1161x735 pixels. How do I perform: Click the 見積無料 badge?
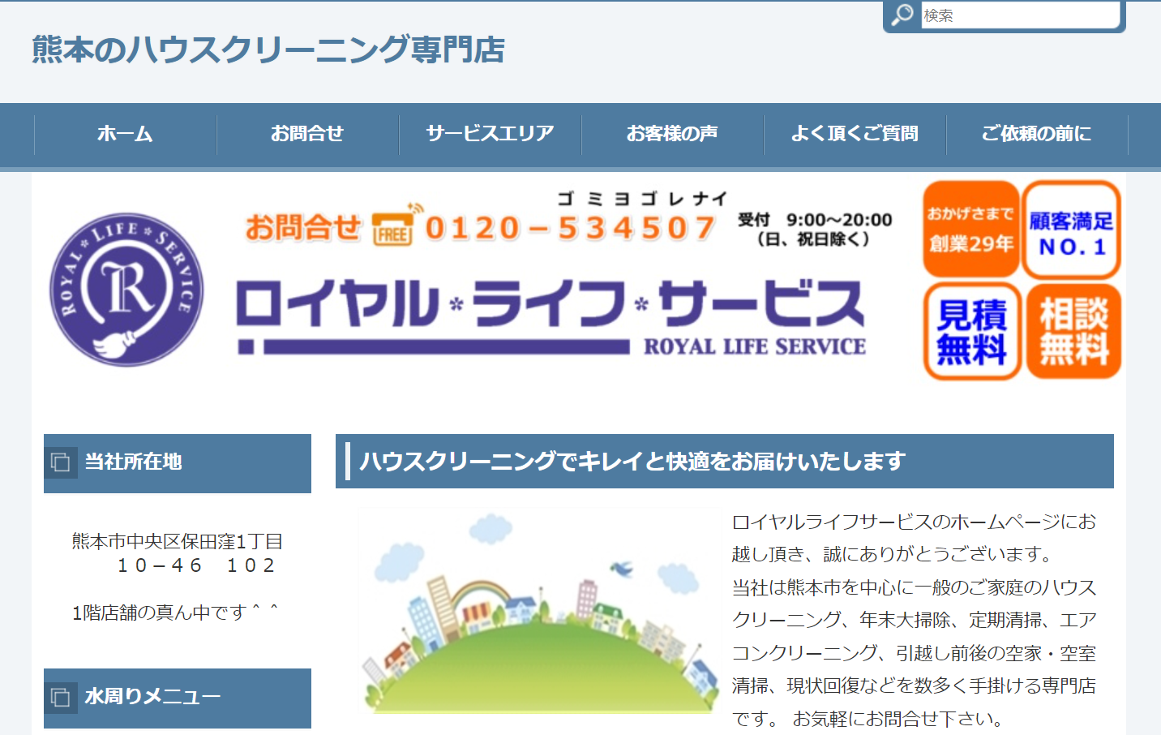tap(971, 332)
